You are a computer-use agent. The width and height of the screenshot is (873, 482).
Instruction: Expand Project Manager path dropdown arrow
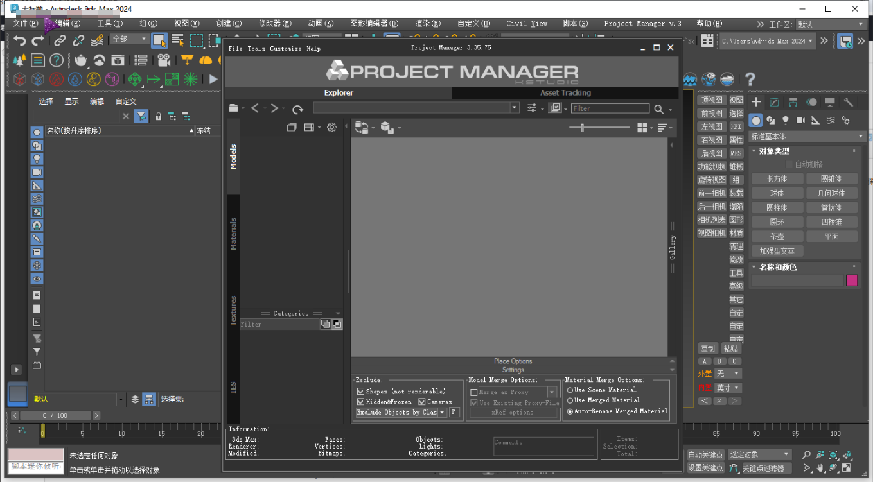514,108
